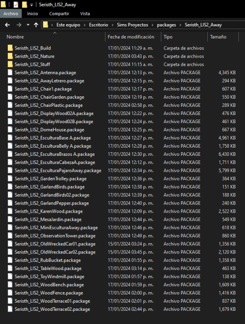This screenshot has width=245, height=324.
Task: Select file name Seristh_LIS2_GarlandPepper.package
Action: coord(52,203)
